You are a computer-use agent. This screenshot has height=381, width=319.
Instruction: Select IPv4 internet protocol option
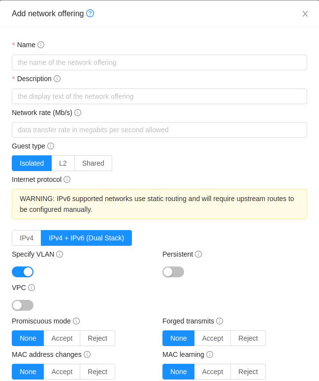click(x=27, y=238)
